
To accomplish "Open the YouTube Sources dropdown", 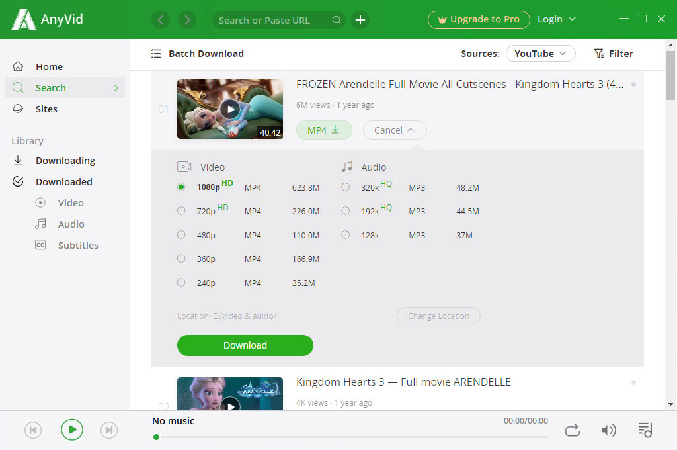I will (540, 54).
